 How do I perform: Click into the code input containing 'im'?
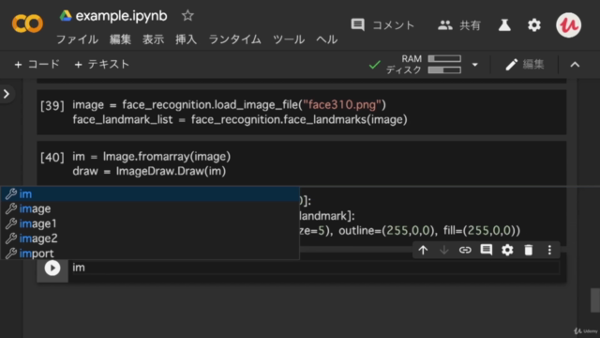point(316,268)
